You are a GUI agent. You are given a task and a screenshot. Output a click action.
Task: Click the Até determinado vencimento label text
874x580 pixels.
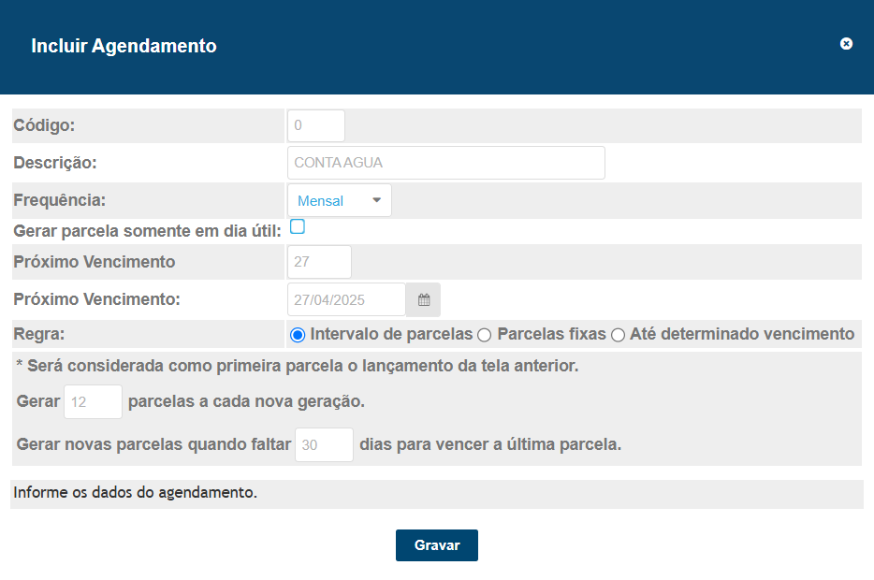coord(742,334)
